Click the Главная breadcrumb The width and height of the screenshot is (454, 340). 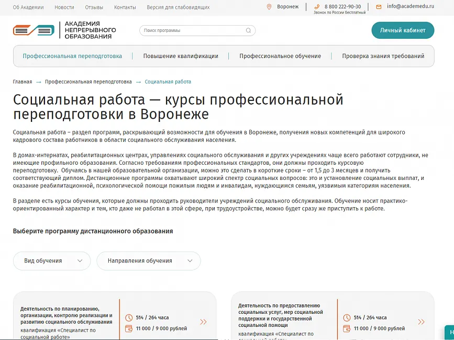pyautogui.click(x=23, y=82)
